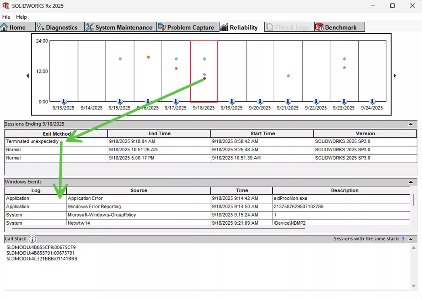Image resolution: width=422 pixels, height=299 pixels.
Task: Click the System Maintenance wrench icon
Action: coord(89,27)
